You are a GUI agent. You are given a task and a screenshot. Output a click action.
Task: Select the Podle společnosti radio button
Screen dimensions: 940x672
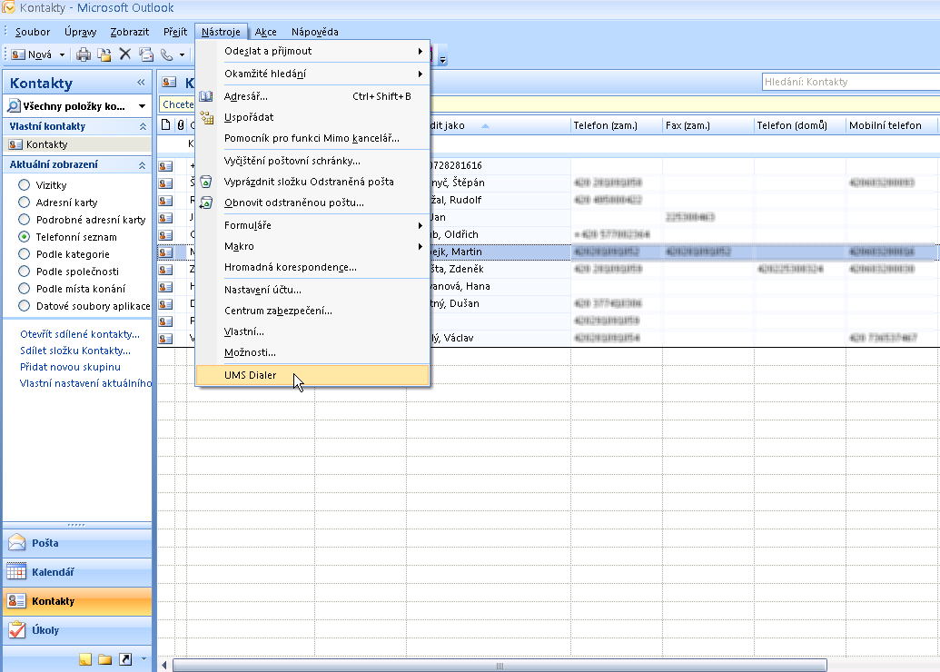click(24, 271)
